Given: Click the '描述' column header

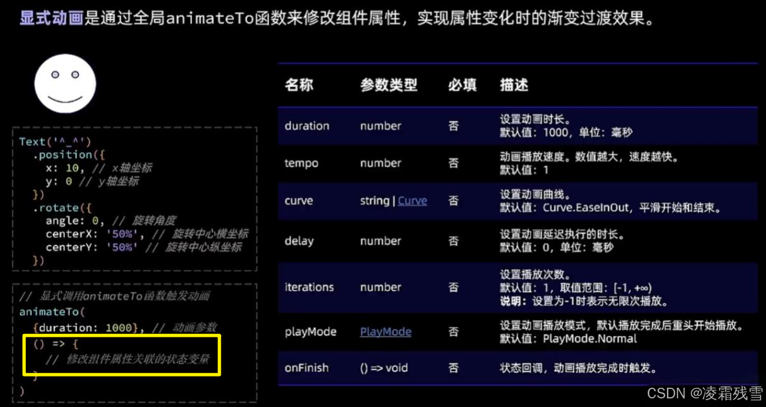Looking at the screenshot, I should pos(514,85).
